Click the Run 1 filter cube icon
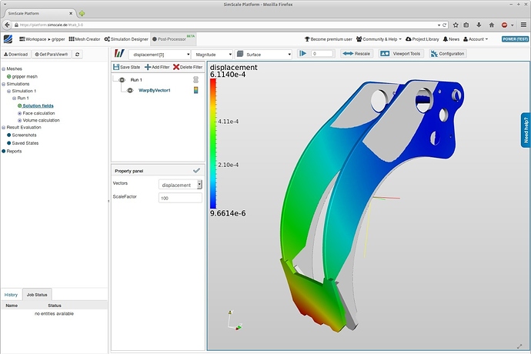Viewport: 531px width, 354px height. pyautogui.click(x=195, y=79)
